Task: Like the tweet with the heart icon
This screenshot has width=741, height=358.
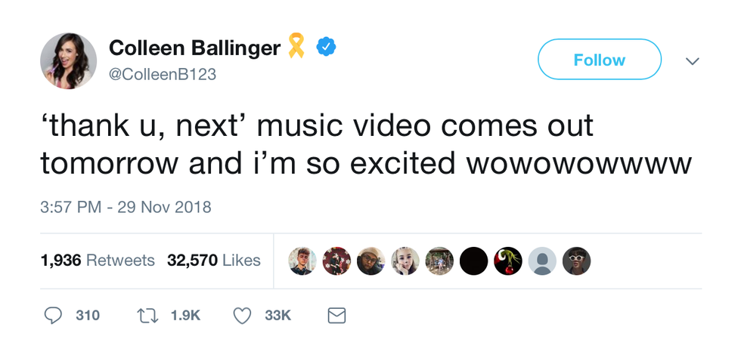Action: [243, 316]
